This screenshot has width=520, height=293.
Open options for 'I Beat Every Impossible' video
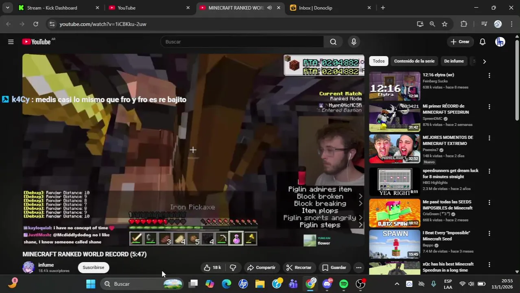tap(489, 233)
